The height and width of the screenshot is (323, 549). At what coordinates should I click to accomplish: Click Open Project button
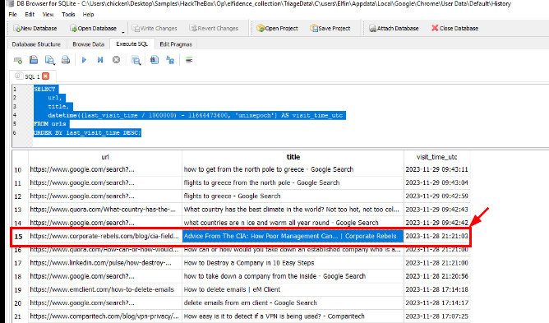[277, 29]
